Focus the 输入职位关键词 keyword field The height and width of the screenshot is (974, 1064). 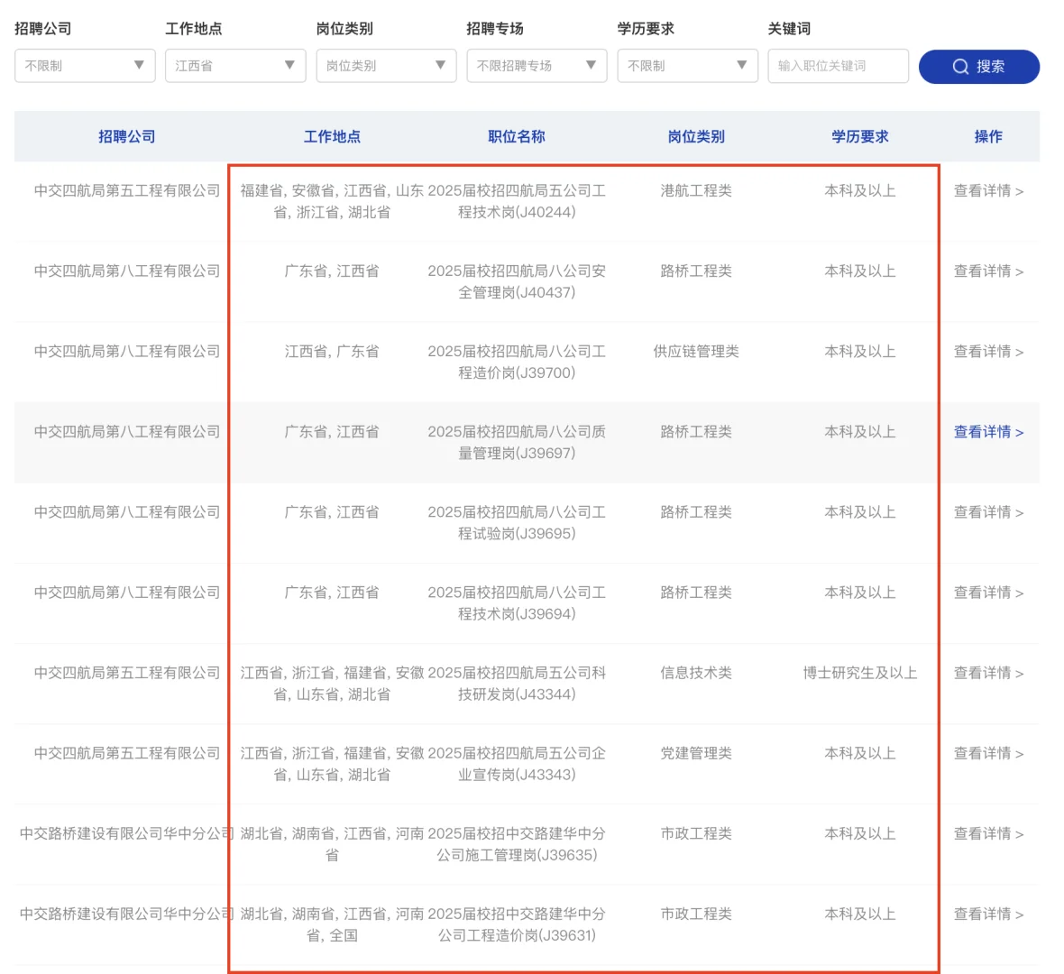[838, 66]
